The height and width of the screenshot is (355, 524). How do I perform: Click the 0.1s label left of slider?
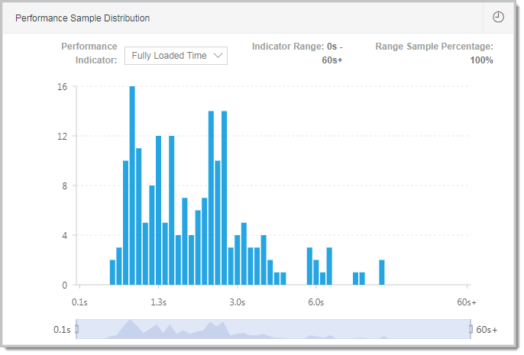63,330
